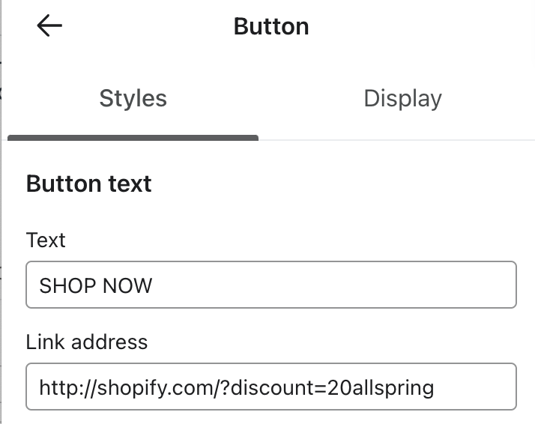Click the thin divider line under Display tab

tap(397, 139)
